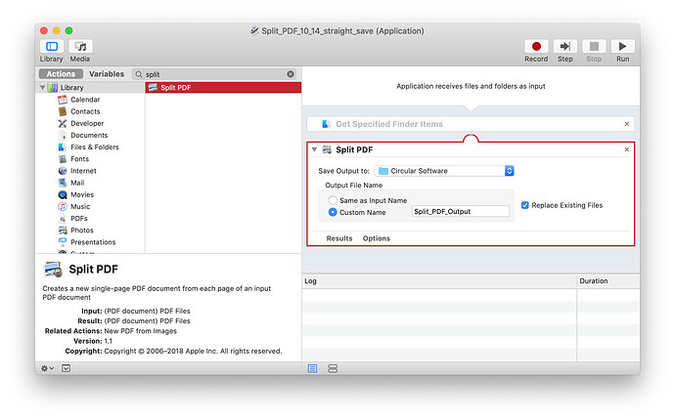Remove Get Specified Finder Items action

click(626, 124)
